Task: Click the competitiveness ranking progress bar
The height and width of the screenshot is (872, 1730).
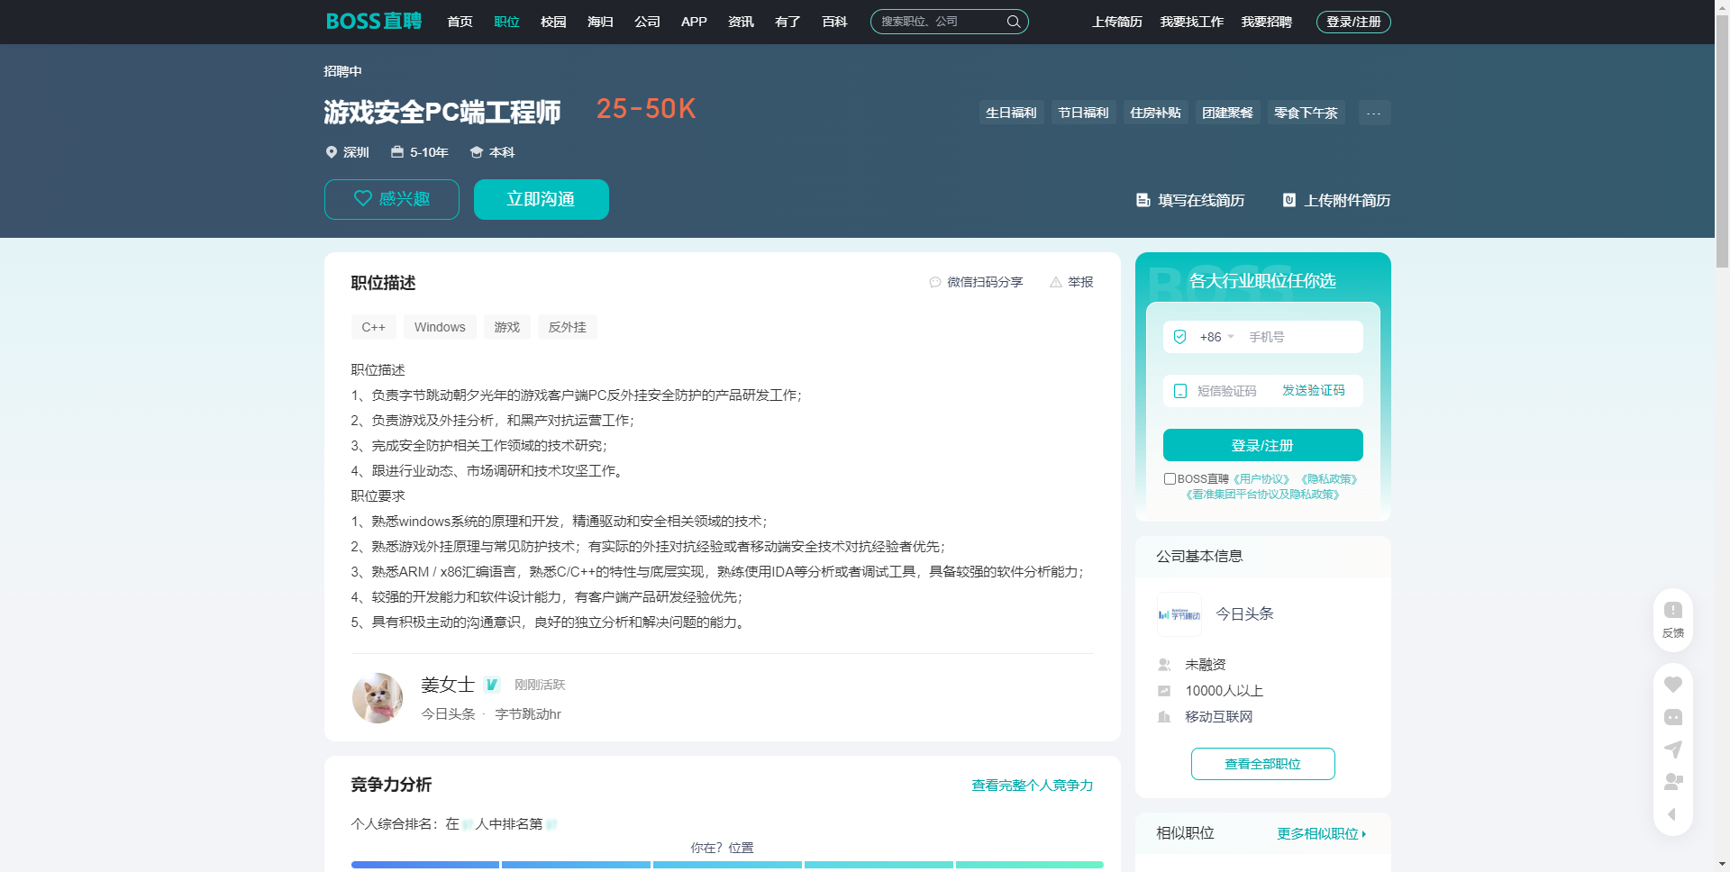Action: (x=726, y=864)
